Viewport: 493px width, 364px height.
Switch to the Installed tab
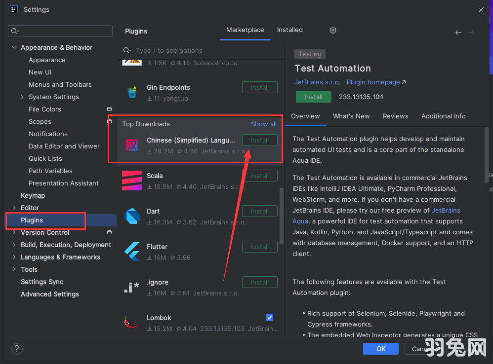tap(289, 30)
